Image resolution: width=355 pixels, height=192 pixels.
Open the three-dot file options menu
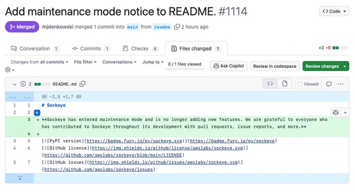click(x=340, y=84)
